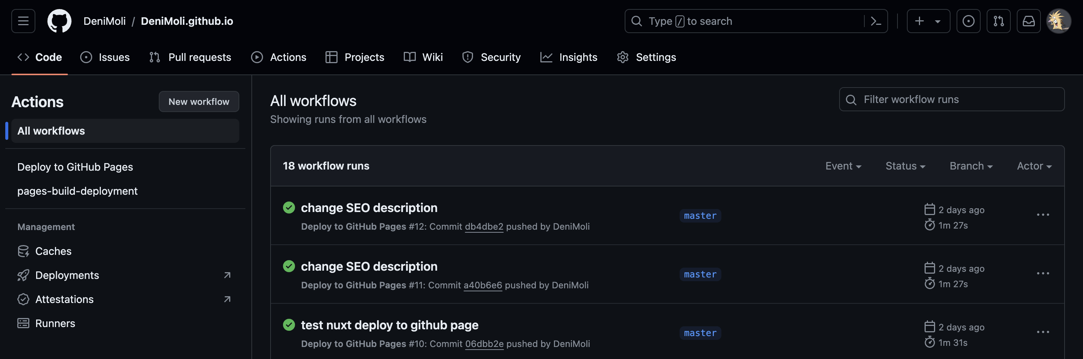Open commit db4dbe2 link
The height and width of the screenshot is (359, 1083).
click(x=484, y=226)
